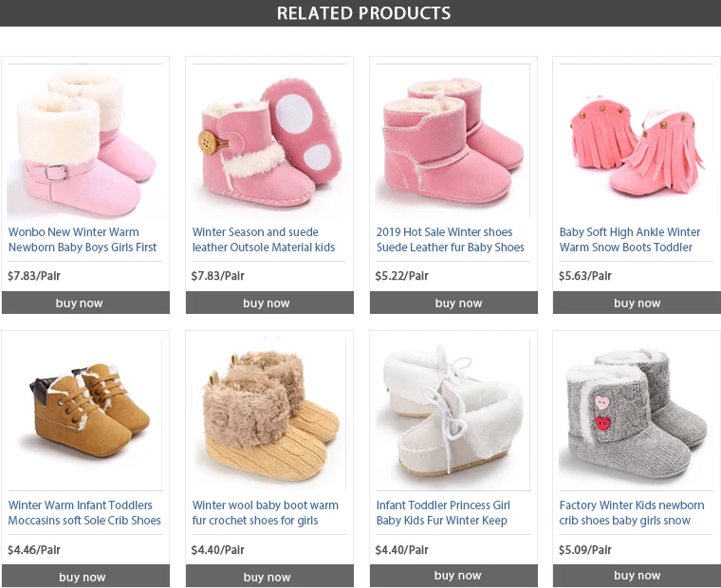Open Winter wool baby boot warm link
Image resolution: width=721 pixels, height=588 pixels.
click(x=265, y=513)
